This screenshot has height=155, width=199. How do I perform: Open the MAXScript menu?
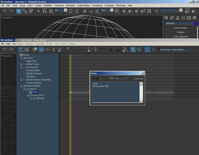(121, 5)
